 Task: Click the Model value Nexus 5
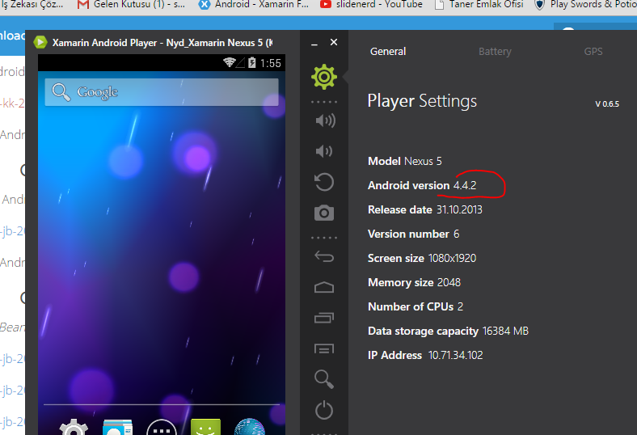click(x=423, y=161)
